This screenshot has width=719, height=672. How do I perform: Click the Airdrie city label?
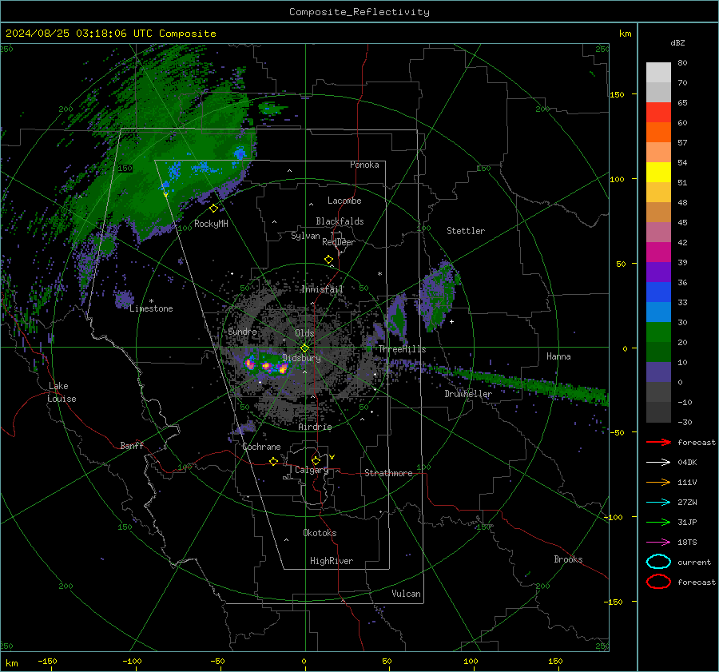[x=315, y=427]
